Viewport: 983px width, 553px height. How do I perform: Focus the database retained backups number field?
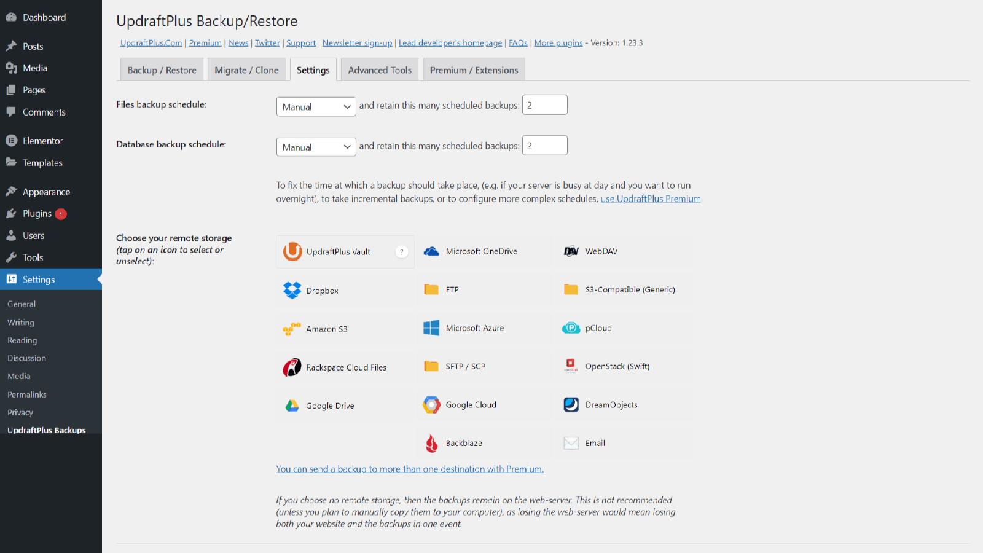click(545, 146)
